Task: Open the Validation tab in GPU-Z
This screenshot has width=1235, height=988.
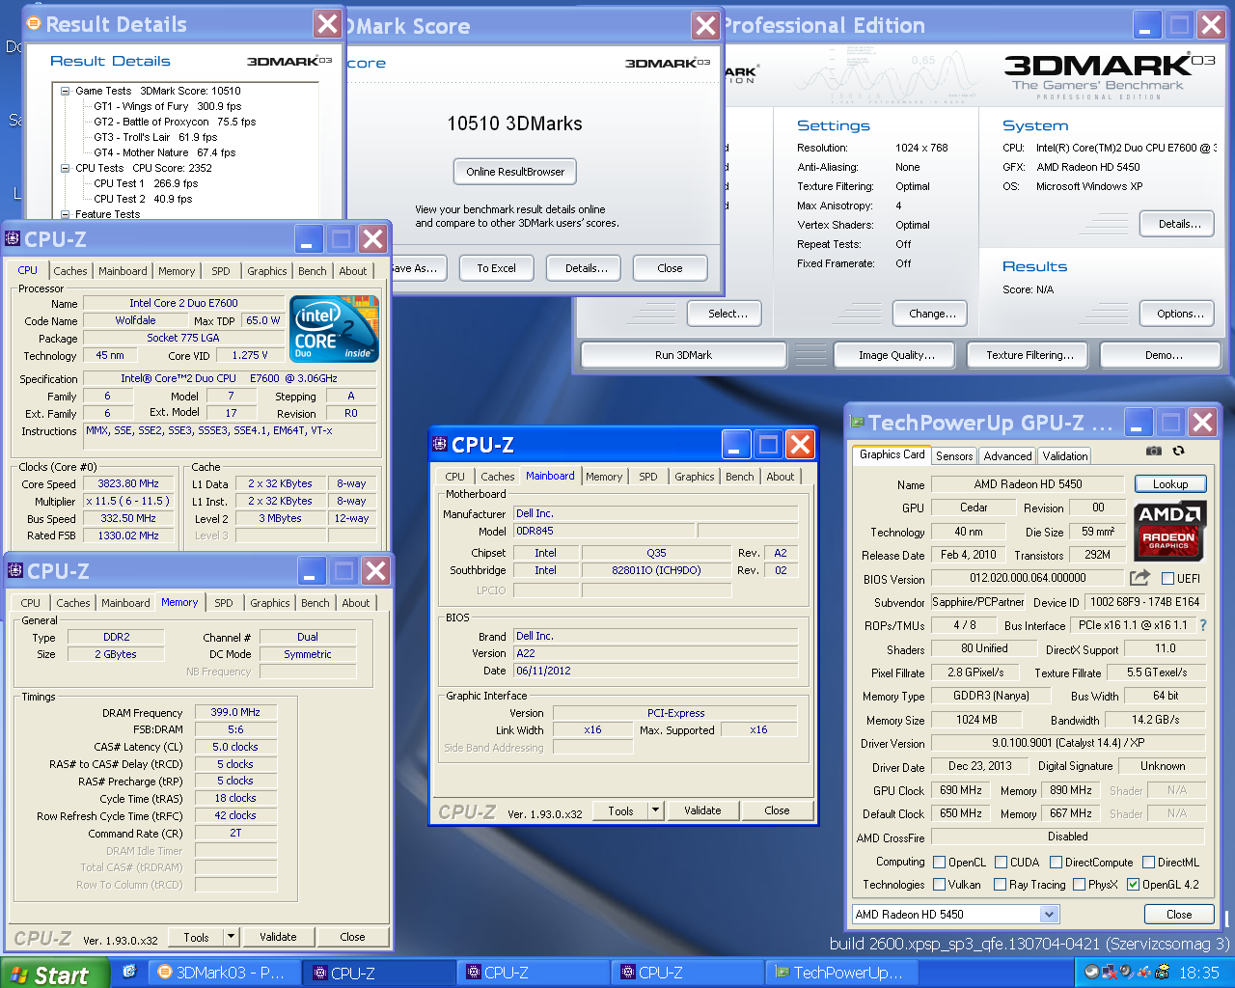Action: tap(1065, 456)
